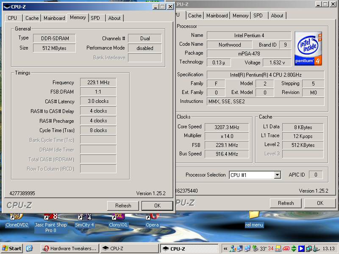Click the '12 Kµops' L1 Trace cache value

[303, 136]
